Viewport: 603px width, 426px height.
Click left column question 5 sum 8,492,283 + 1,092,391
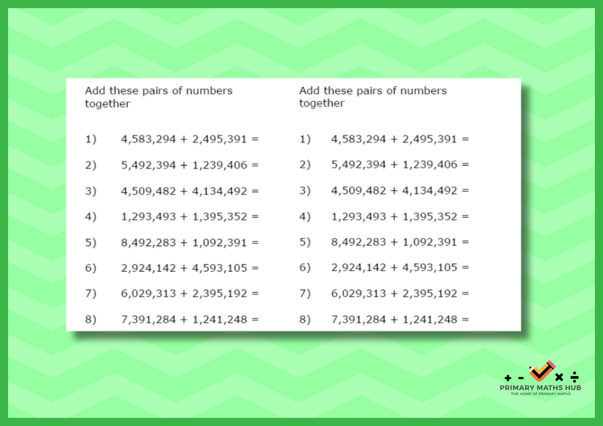pyautogui.click(x=190, y=242)
